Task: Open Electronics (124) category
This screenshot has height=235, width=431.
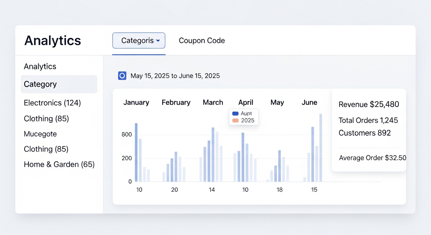Action: click(52, 103)
